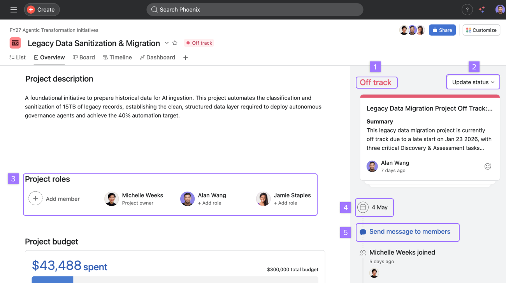Open the hamburger navigation menu
Viewport: 506px width, 283px height.
tap(14, 10)
